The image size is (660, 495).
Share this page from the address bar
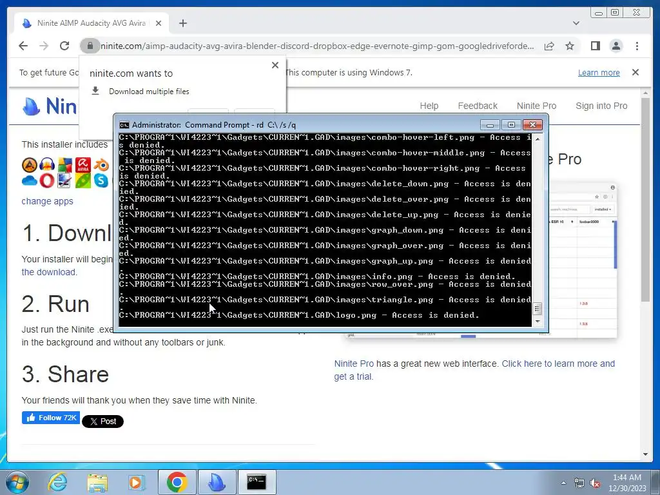point(549,46)
